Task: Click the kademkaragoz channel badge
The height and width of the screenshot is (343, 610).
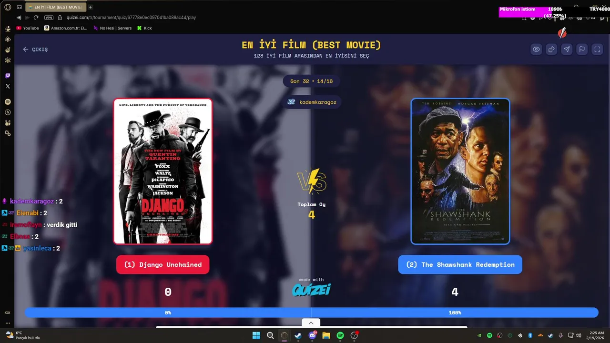Action: [312, 102]
